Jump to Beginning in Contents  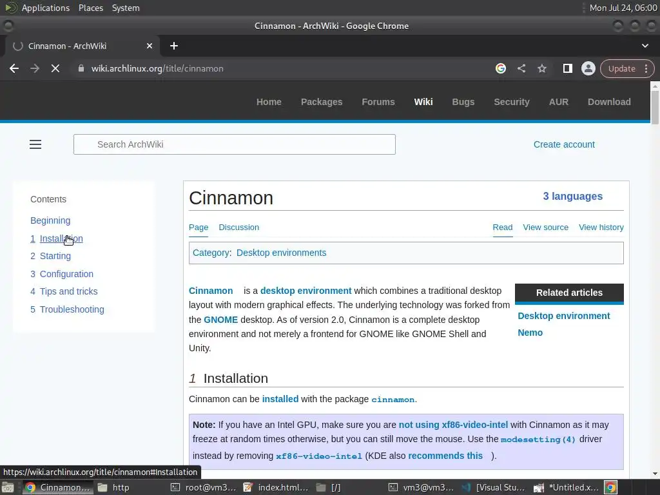[x=50, y=220]
